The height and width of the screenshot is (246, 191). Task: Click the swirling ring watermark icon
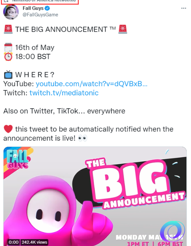pyautogui.click(x=172, y=231)
